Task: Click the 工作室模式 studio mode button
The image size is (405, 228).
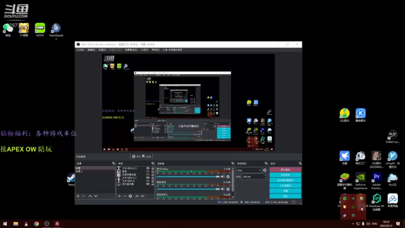Action: [x=286, y=185]
